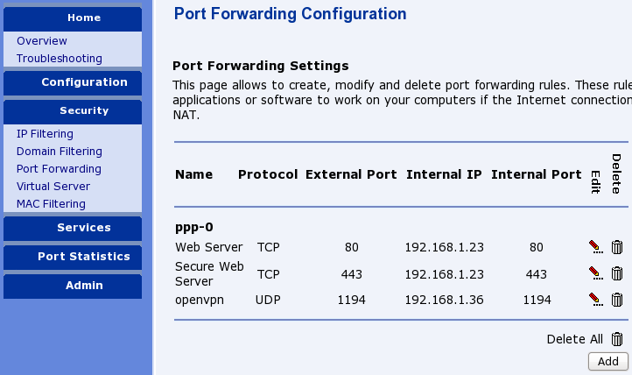Go to the Virtual Server page

pos(53,187)
